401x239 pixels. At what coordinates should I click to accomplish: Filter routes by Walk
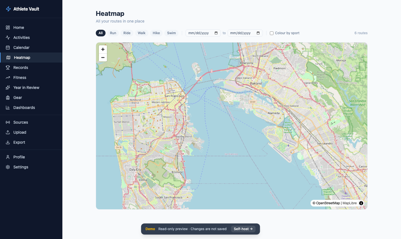coord(142,33)
